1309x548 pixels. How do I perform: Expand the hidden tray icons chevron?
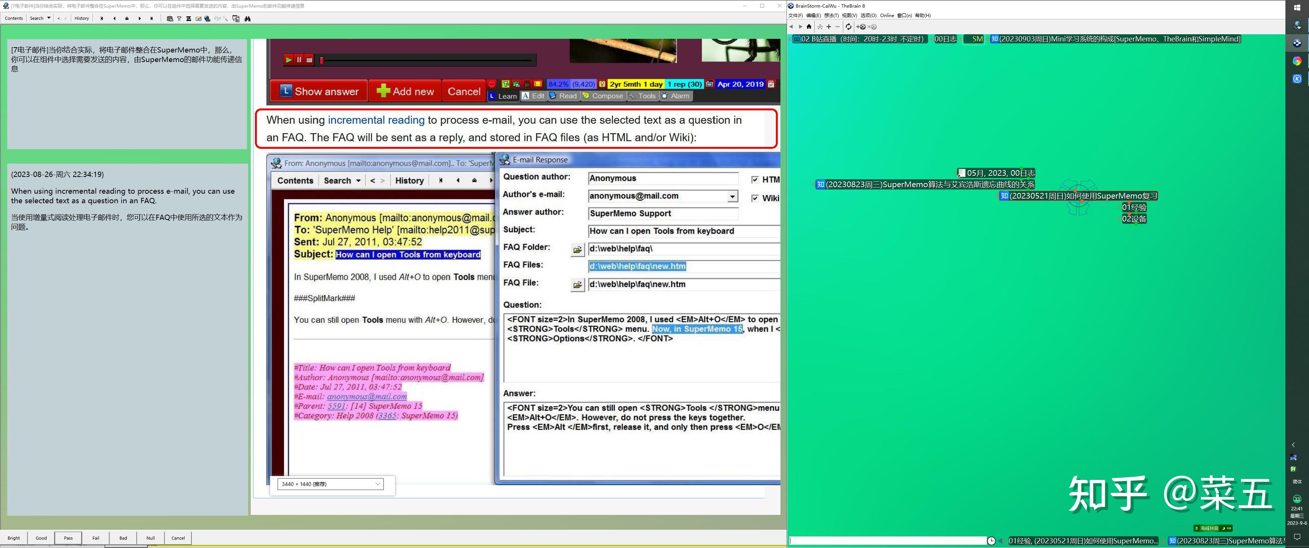tap(1293, 445)
